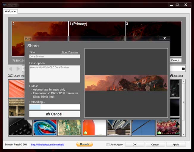Select the opera house wallpaper thumbnail

click(119, 127)
